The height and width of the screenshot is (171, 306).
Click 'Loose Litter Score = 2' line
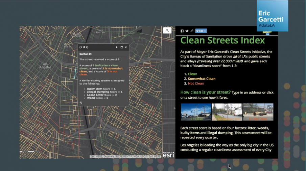pos(102,95)
